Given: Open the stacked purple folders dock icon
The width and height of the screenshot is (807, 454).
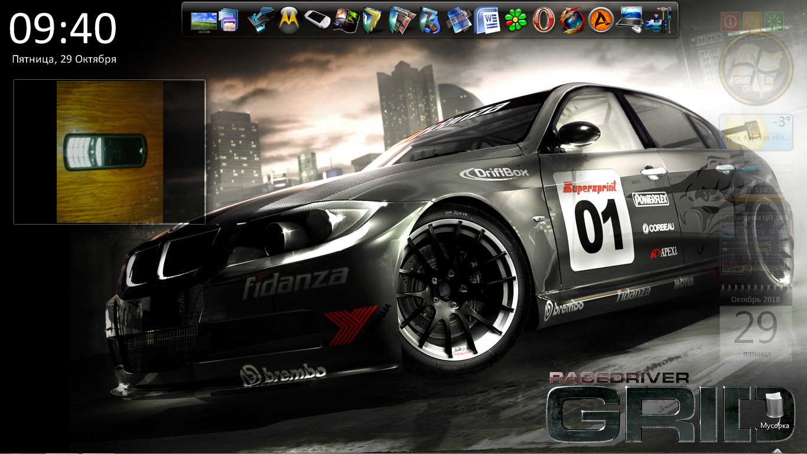Looking at the screenshot, I should click(229, 21).
